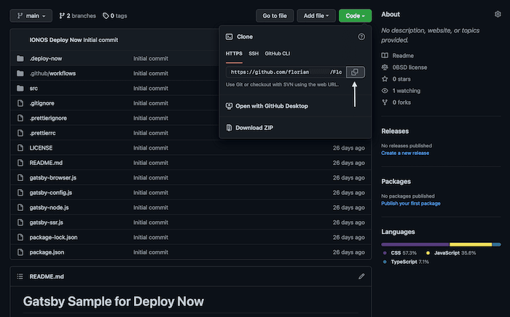Click the 1 watching text

pos(407,91)
